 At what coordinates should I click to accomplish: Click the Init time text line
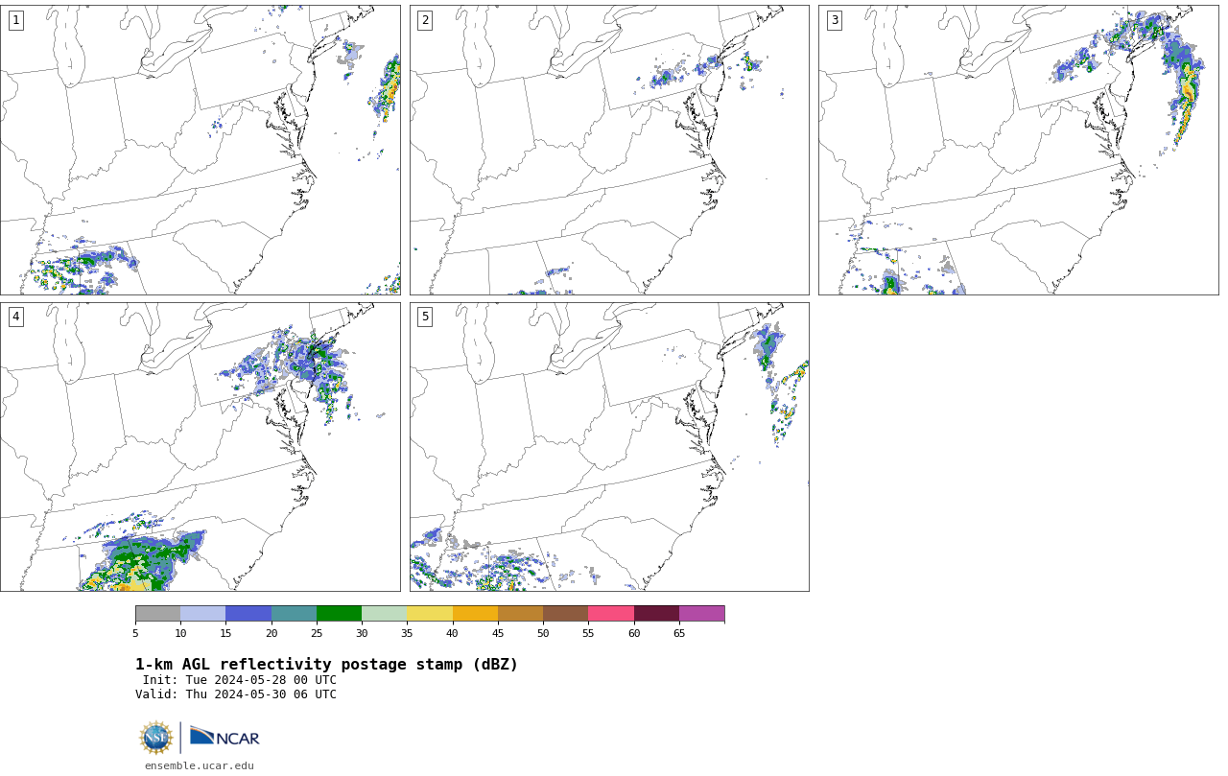240,680
